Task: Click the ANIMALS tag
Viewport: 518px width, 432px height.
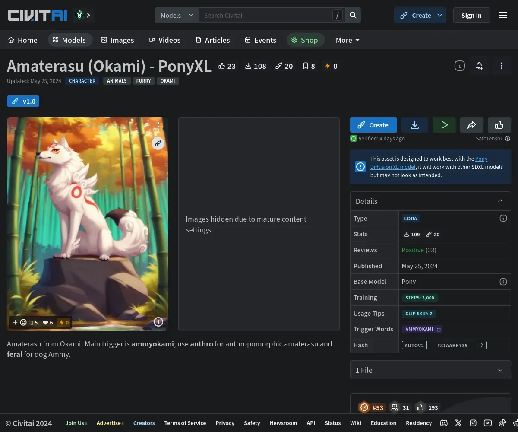Action: [x=117, y=81]
